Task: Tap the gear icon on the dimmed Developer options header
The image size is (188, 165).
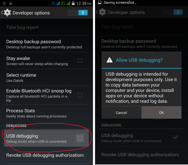Action: point(102,13)
